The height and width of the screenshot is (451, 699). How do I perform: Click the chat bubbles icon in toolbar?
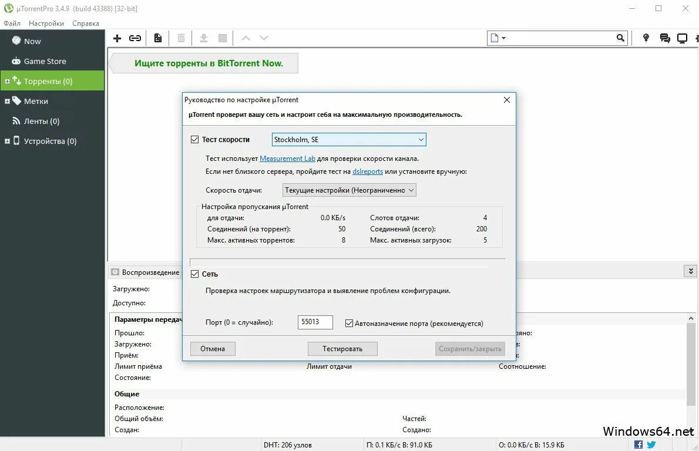click(665, 38)
